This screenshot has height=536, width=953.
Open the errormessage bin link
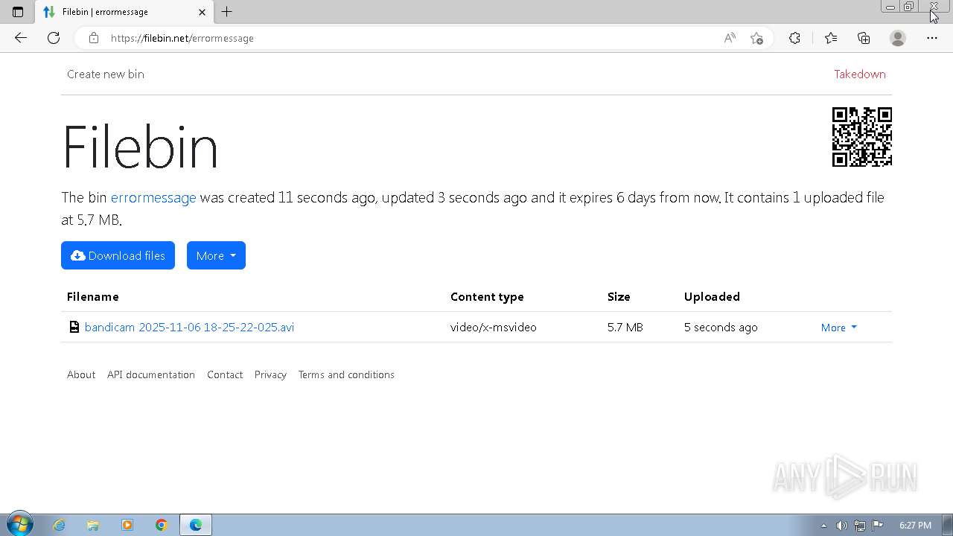tap(153, 197)
